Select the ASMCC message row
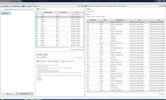Screen dimensions: 166x100 [x=59, y=17]
